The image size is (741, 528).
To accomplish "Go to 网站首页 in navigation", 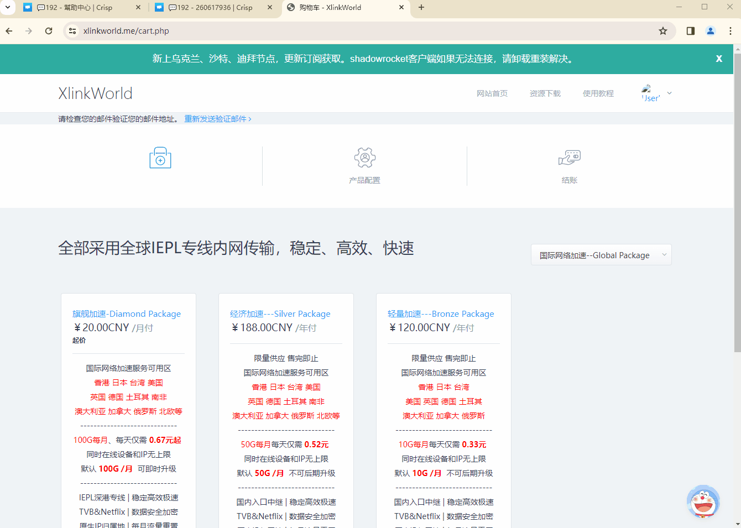I will click(x=492, y=93).
